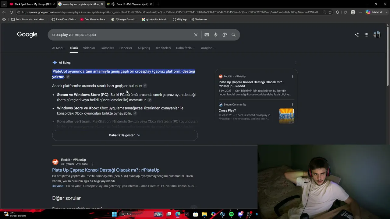Click the browser address bar URL
Image resolution: width=390 pixels, height=219 pixels.
coord(171,12)
